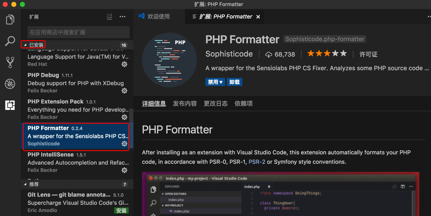
Task: Open the Source Control view
Action: (x=10, y=62)
